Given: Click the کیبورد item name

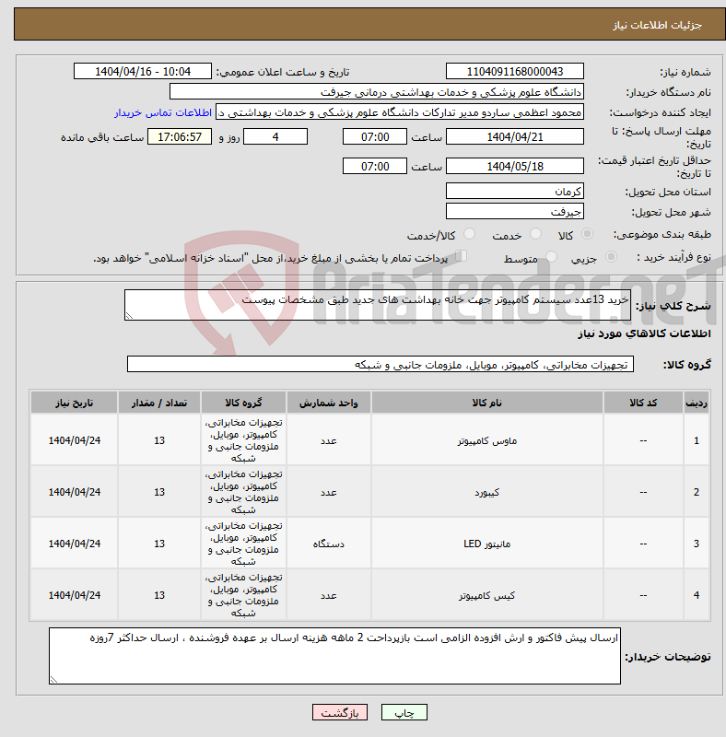Looking at the screenshot, I should coord(487,492).
